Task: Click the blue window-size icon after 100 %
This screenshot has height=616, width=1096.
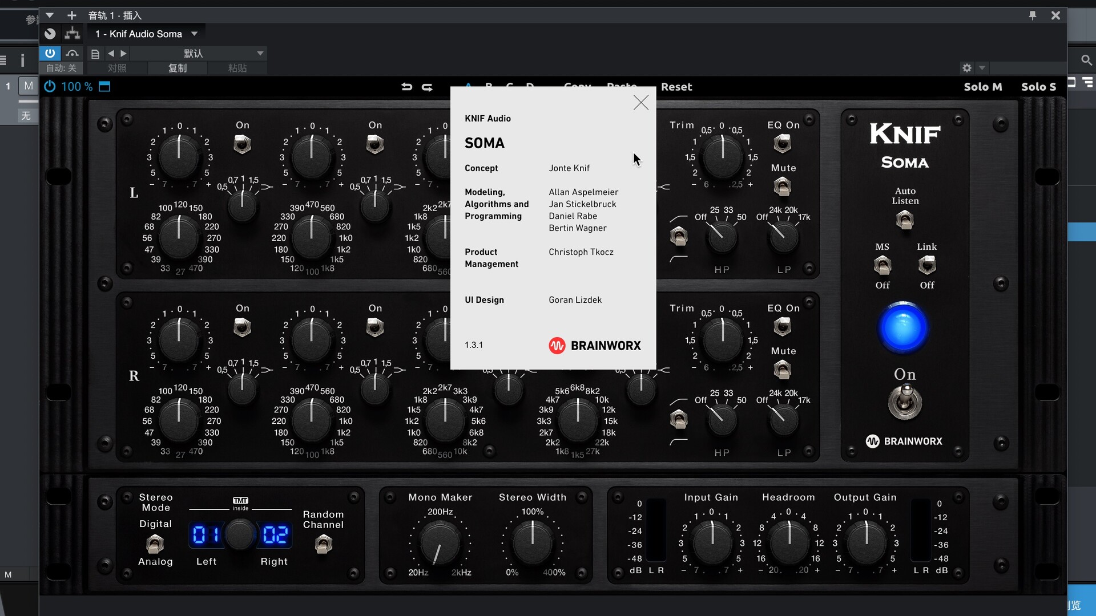Action: point(104,87)
